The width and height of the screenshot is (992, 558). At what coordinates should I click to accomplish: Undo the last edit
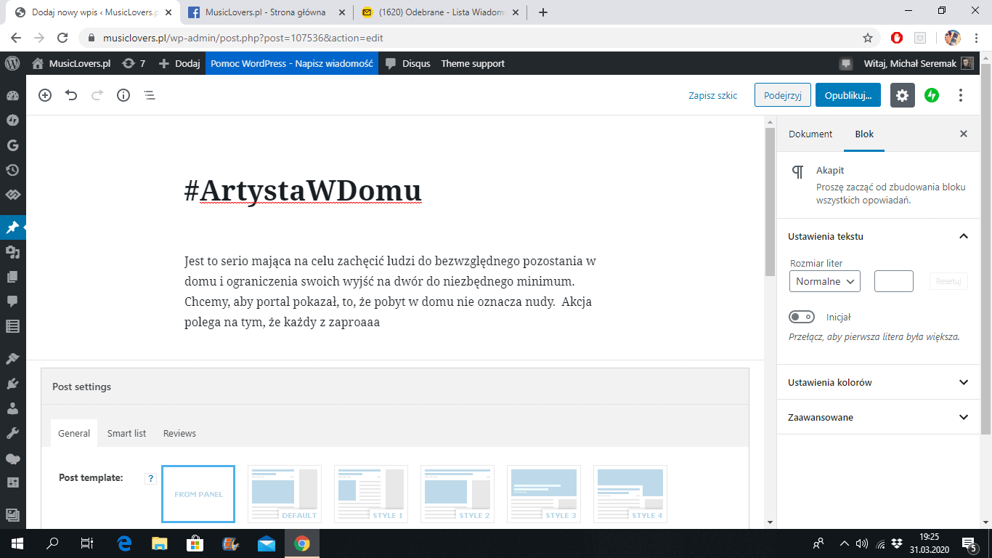(71, 95)
